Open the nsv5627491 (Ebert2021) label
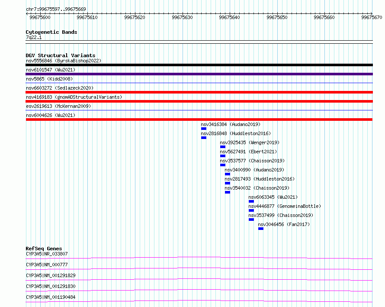The width and height of the screenshot is (385, 307). pos(248,152)
